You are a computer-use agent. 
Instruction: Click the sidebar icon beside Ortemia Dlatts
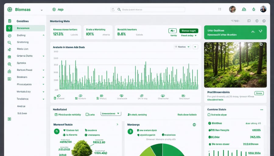pyautogui.click(x=9, y=57)
